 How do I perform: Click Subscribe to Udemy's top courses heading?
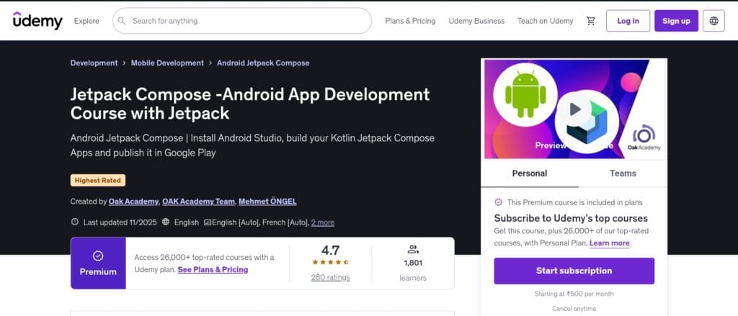coord(571,218)
